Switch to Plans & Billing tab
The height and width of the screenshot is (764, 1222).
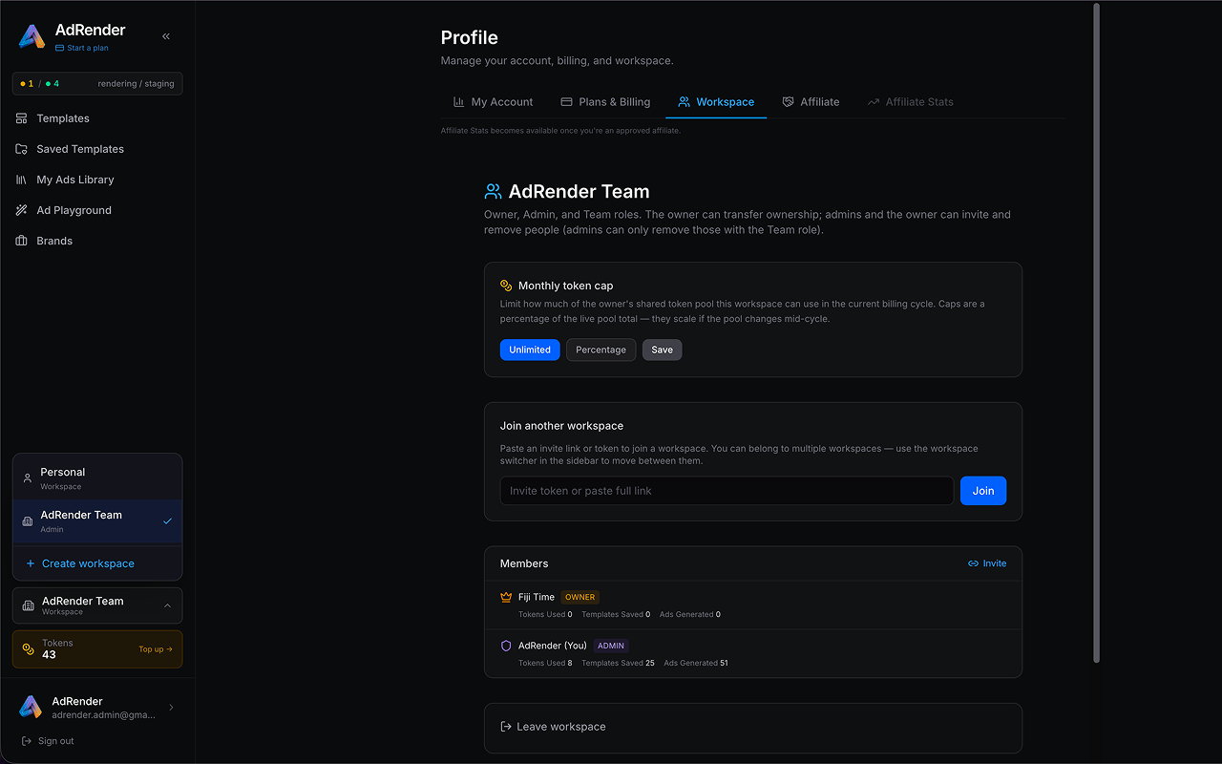pyautogui.click(x=605, y=102)
